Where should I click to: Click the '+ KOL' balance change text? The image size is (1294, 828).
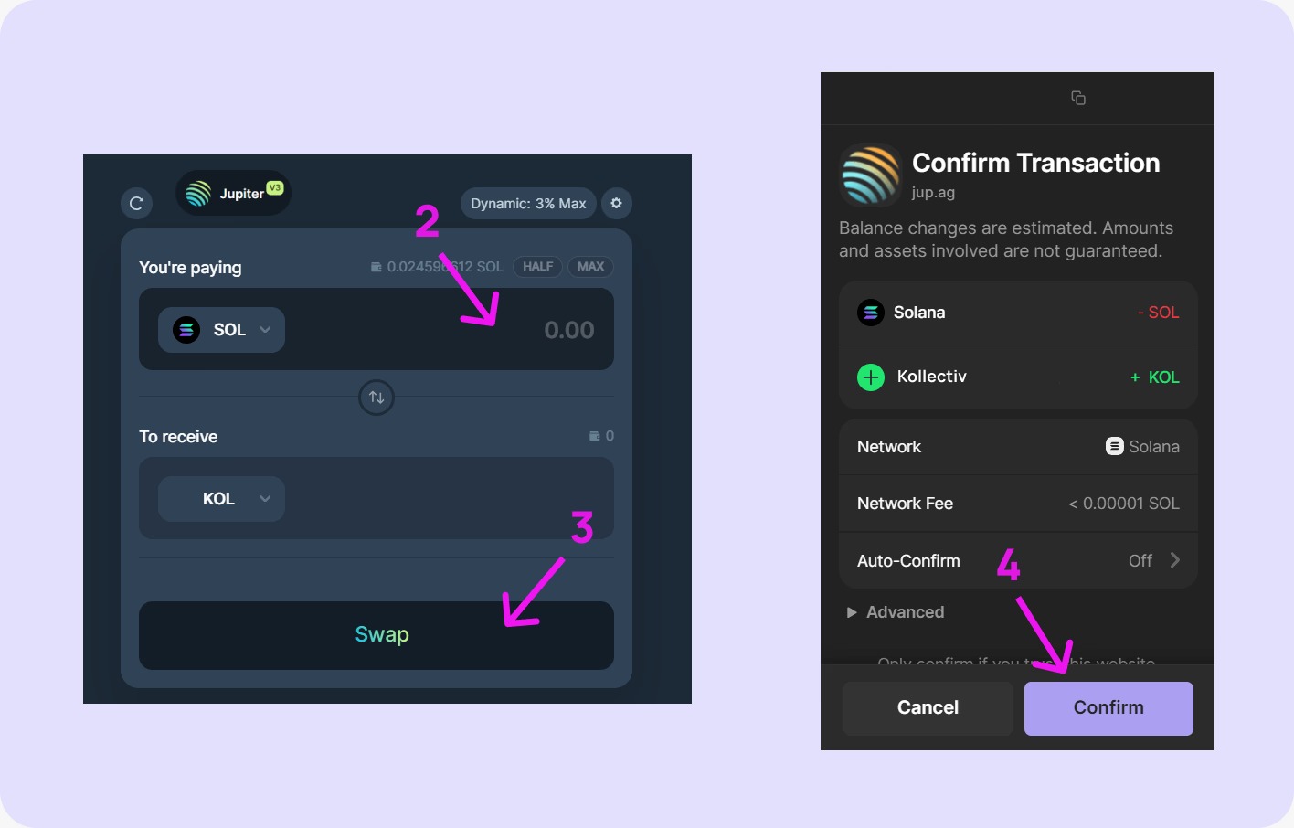[x=1155, y=377]
